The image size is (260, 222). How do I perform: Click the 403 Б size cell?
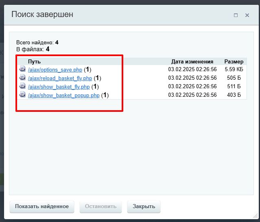click(x=234, y=95)
